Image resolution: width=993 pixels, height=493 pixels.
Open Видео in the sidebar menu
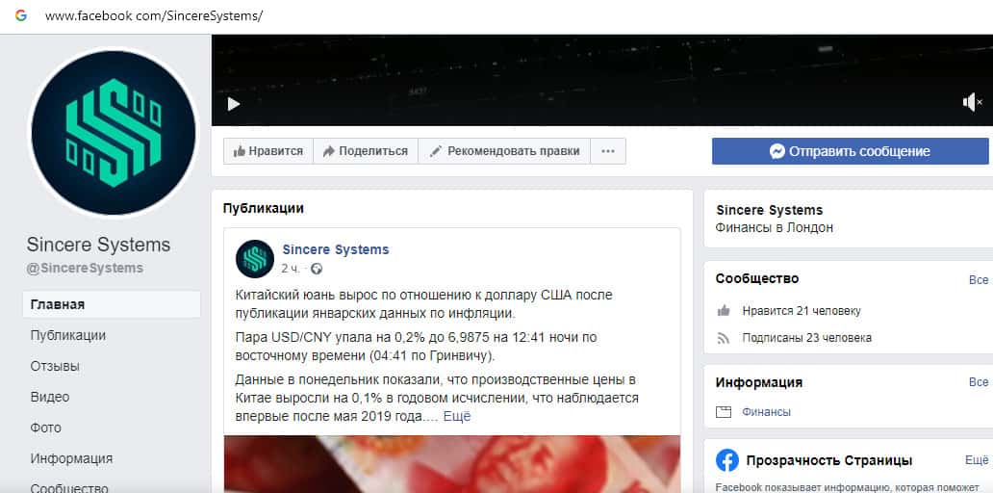[50, 397]
